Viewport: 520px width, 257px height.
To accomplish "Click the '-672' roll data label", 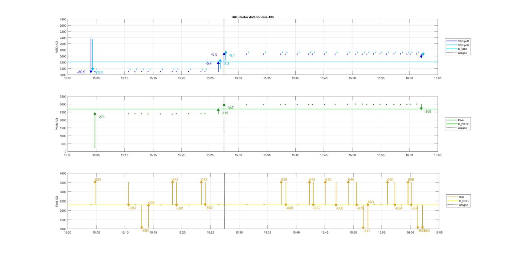I will tap(317, 208).
